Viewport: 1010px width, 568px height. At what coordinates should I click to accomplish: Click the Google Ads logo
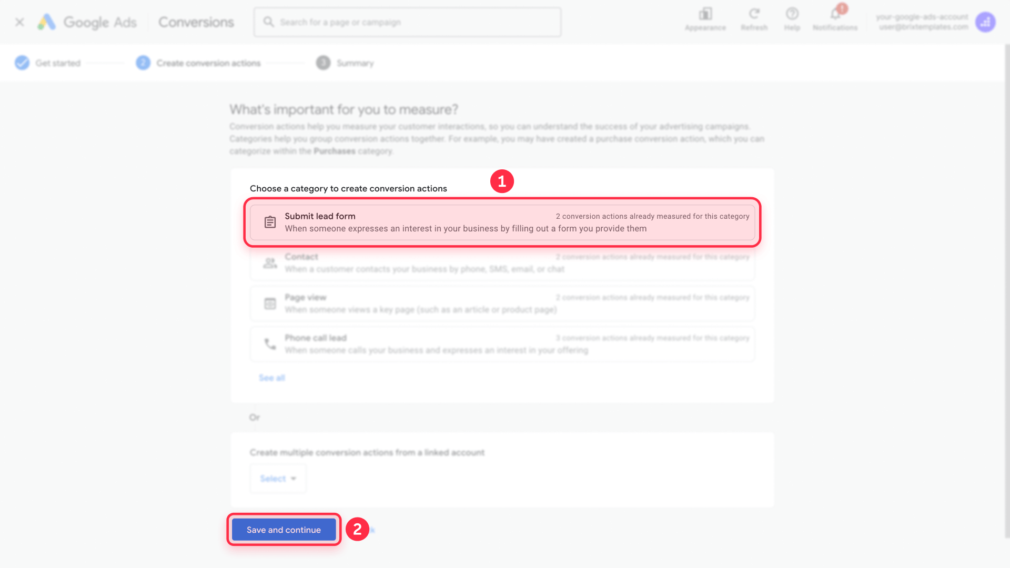pos(87,22)
